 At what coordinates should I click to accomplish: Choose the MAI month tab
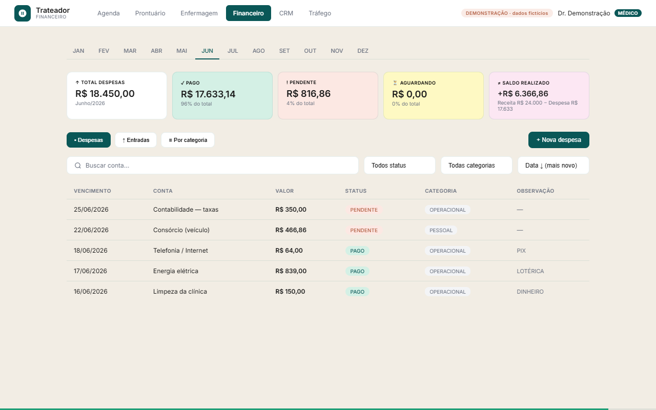click(182, 51)
